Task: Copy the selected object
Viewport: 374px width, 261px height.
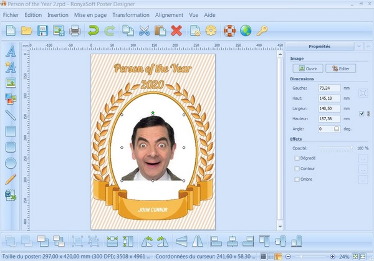Action: click(x=128, y=31)
